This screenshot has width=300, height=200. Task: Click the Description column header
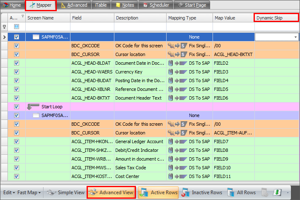pyautogui.click(x=140, y=18)
